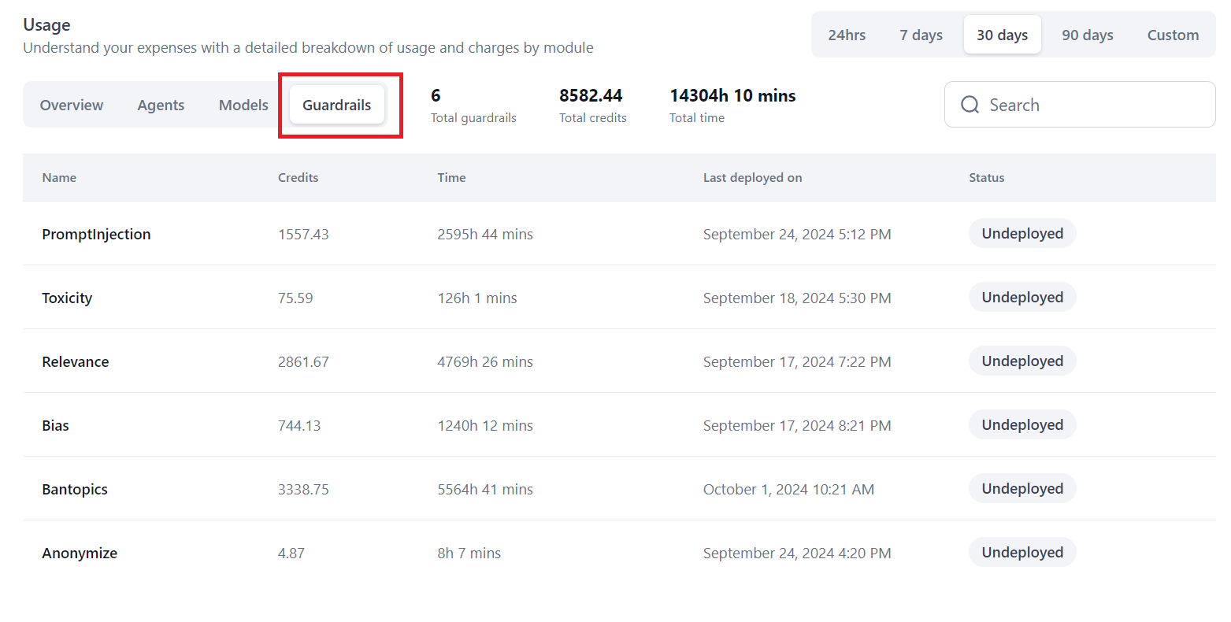Sort by the Credits column header
The width and height of the screenshot is (1231, 622).
[298, 177]
